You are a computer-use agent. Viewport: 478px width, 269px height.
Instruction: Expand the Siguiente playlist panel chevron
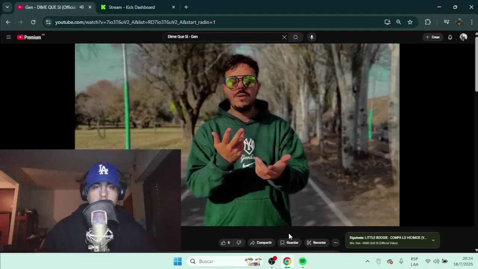coord(433,240)
